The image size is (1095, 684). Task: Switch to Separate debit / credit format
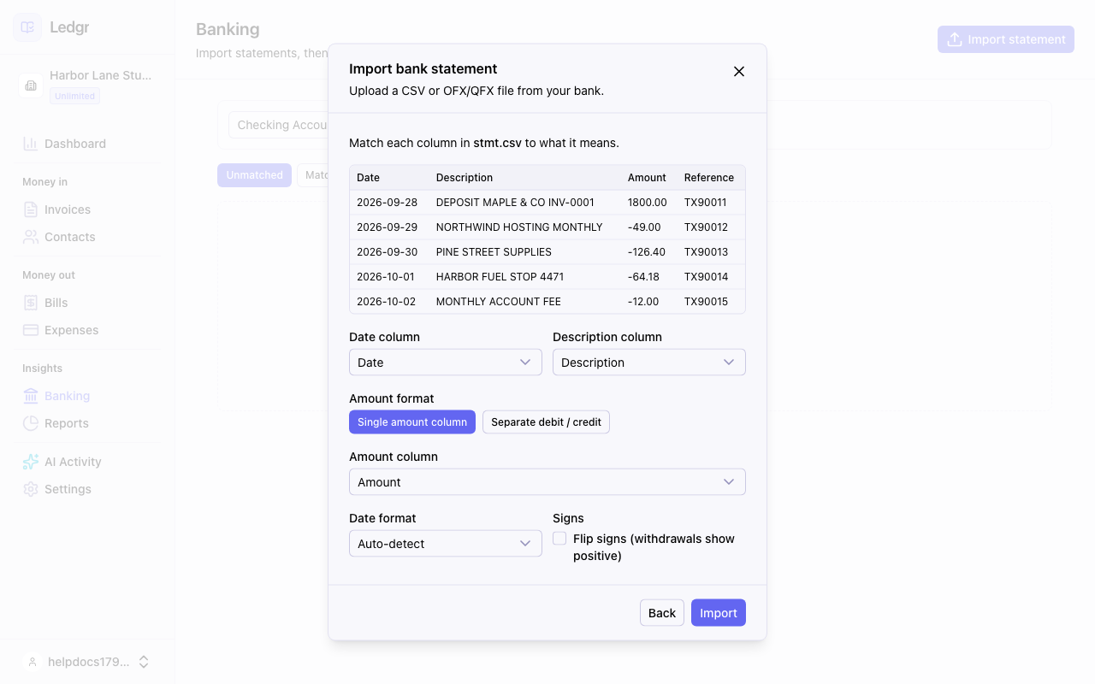point(546,422)
